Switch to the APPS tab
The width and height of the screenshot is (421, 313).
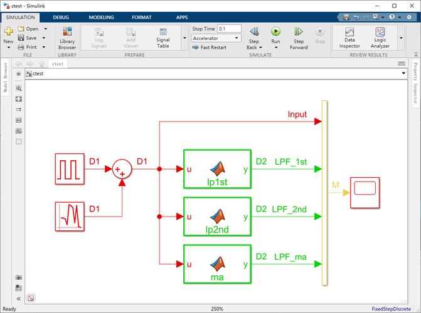182,18
